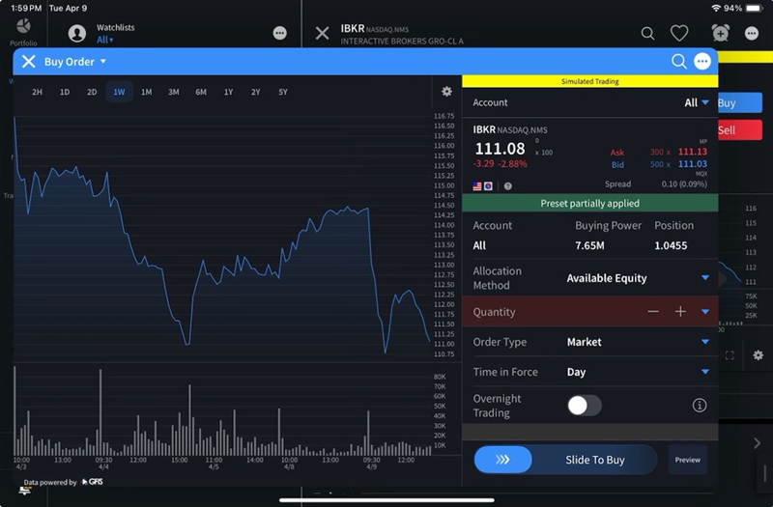Tap the battery indicator in status bar
This screenshot has height=507, width=773.
coord(755,9)
